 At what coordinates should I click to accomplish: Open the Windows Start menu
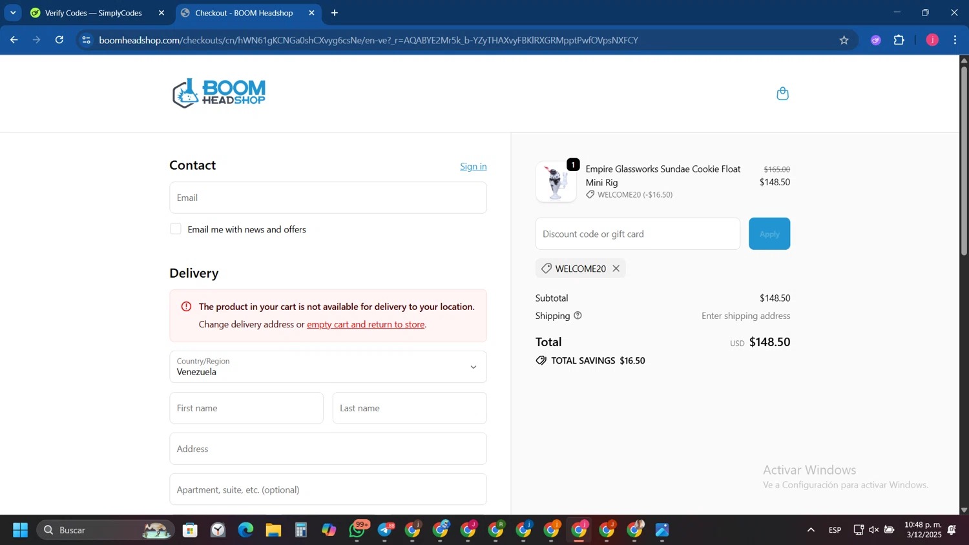20,530
